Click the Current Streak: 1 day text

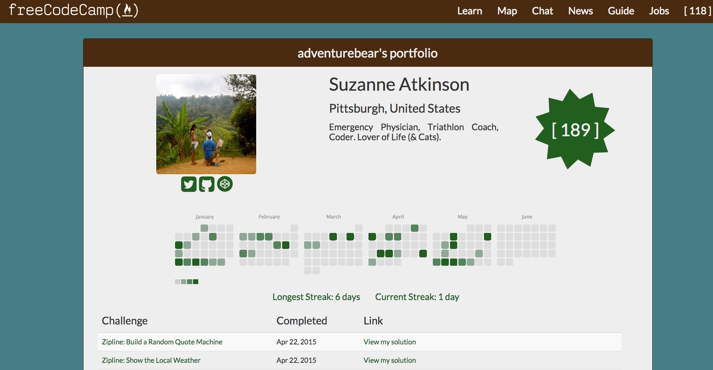click(417, 297)
